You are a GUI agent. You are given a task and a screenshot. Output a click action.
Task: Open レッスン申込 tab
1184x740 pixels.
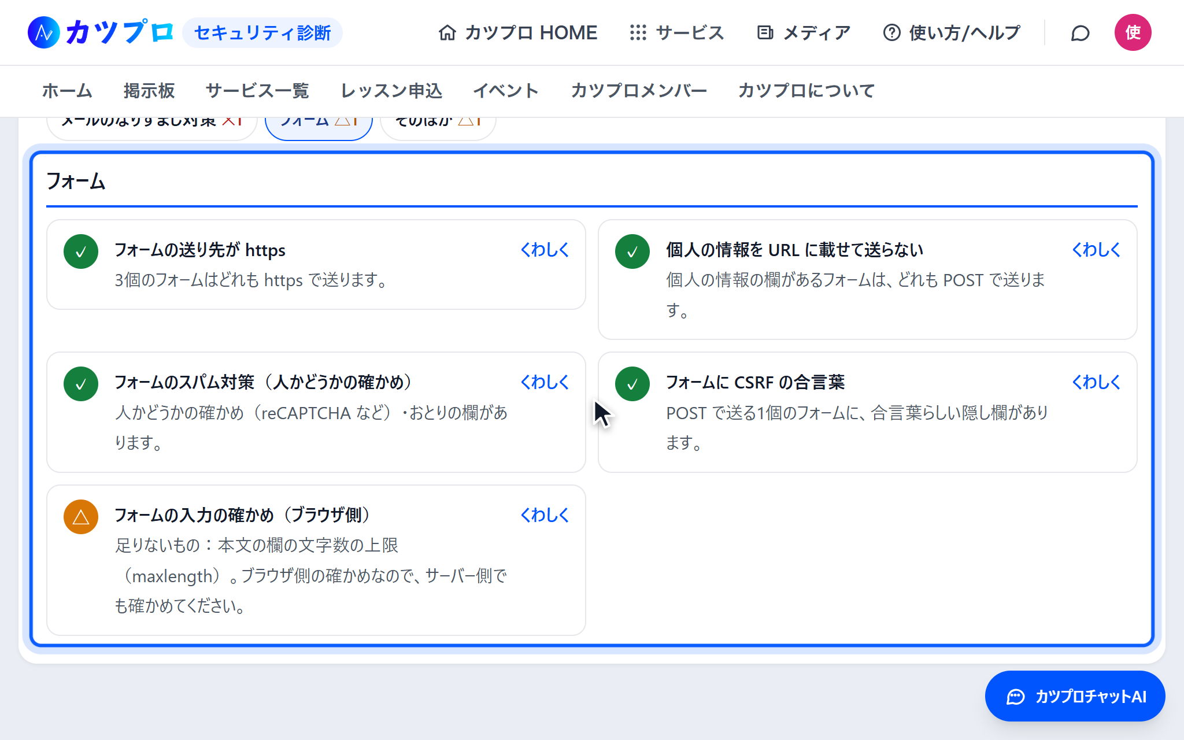point(391,91)
